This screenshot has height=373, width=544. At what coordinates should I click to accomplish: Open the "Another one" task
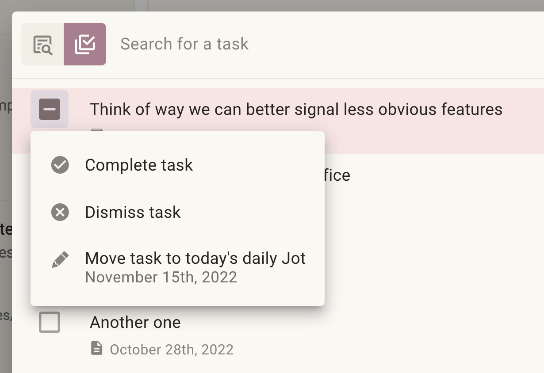(135, 322)
